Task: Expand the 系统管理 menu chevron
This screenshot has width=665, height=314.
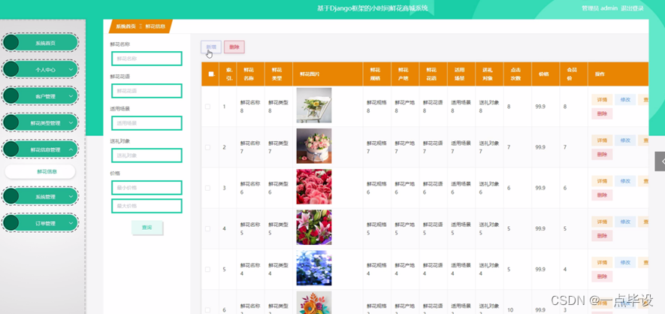Action: [71, 197]
